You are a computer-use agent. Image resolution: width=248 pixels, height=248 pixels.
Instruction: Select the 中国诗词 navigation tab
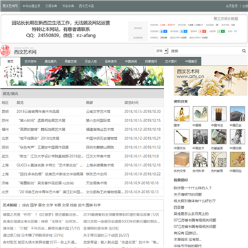point(131,61)
